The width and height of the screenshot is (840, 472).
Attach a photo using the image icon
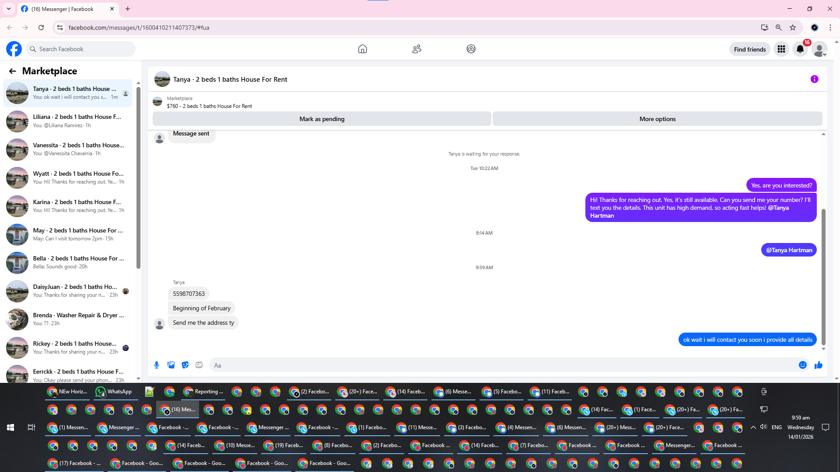point(171,365)
